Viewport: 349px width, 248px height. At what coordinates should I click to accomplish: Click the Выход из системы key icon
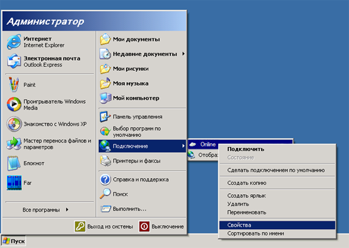pos(80,226)
